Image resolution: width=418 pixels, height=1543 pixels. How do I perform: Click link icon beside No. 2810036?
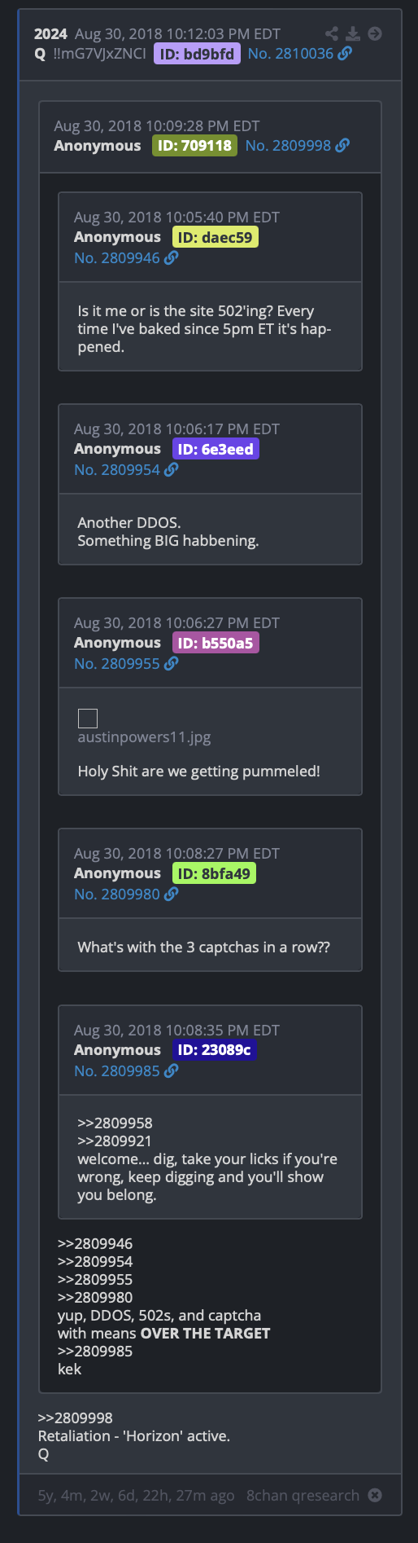tap(345, 53)
